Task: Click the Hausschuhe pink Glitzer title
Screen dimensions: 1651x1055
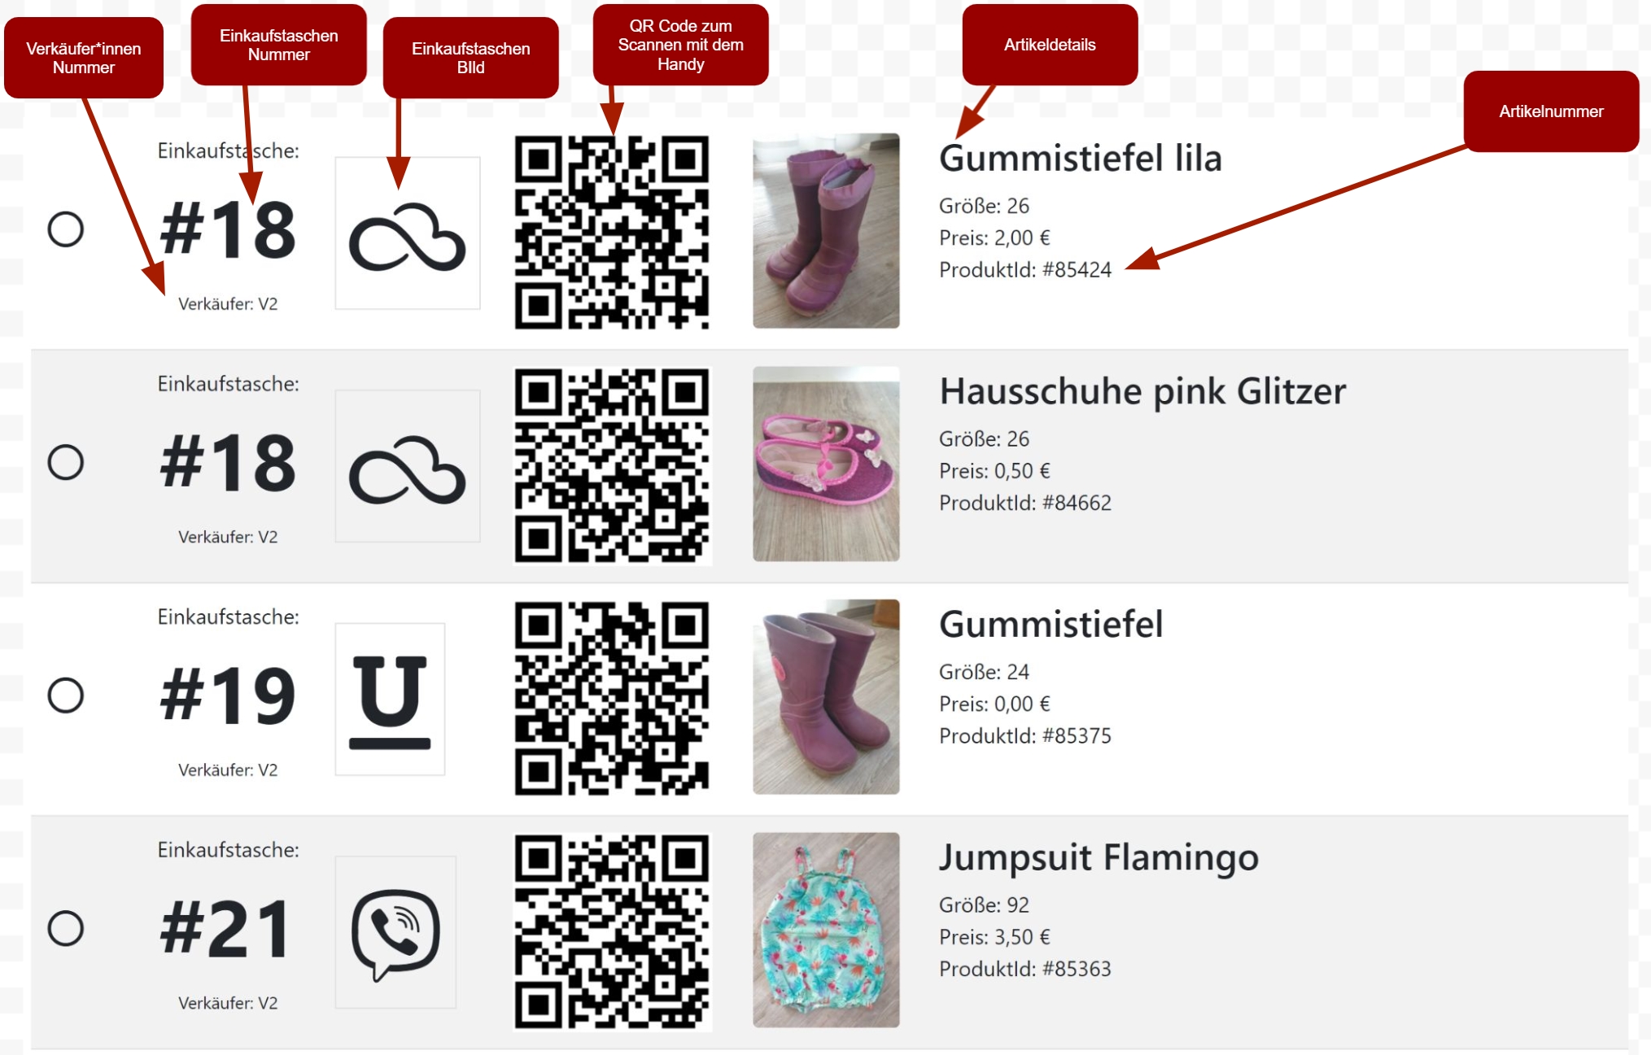Action: point(1142,391)
